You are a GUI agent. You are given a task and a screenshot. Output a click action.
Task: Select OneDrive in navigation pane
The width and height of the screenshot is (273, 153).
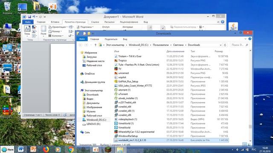click(90, 74)
